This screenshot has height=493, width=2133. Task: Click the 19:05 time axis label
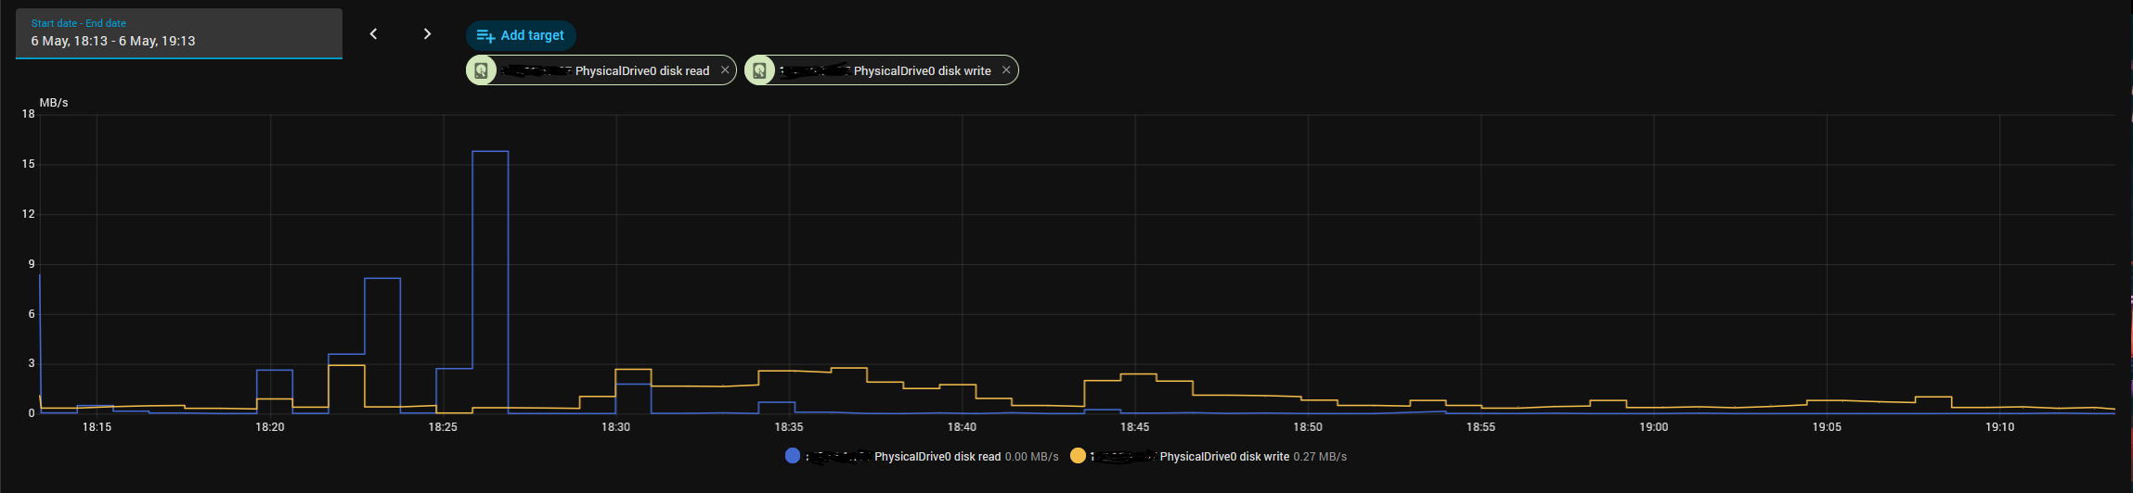click(1827, 427)
